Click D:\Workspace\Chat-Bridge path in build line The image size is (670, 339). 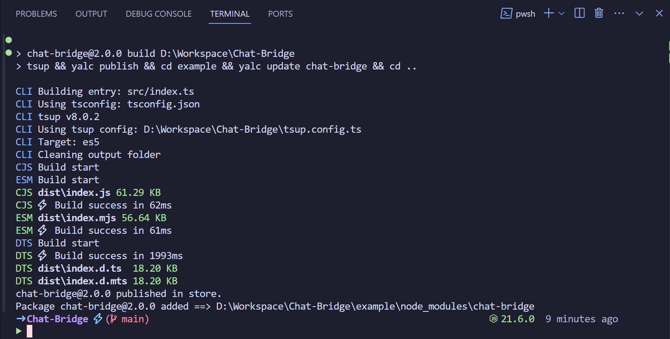[x=228, y=54]
